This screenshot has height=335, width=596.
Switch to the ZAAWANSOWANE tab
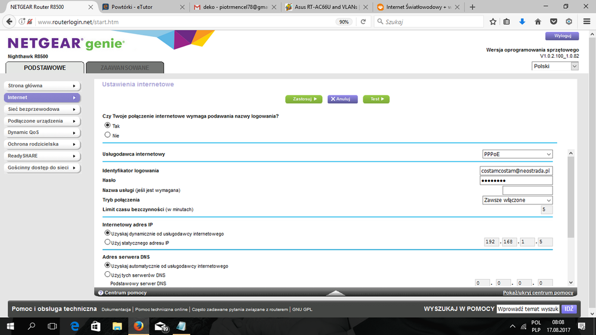(125, 68)
